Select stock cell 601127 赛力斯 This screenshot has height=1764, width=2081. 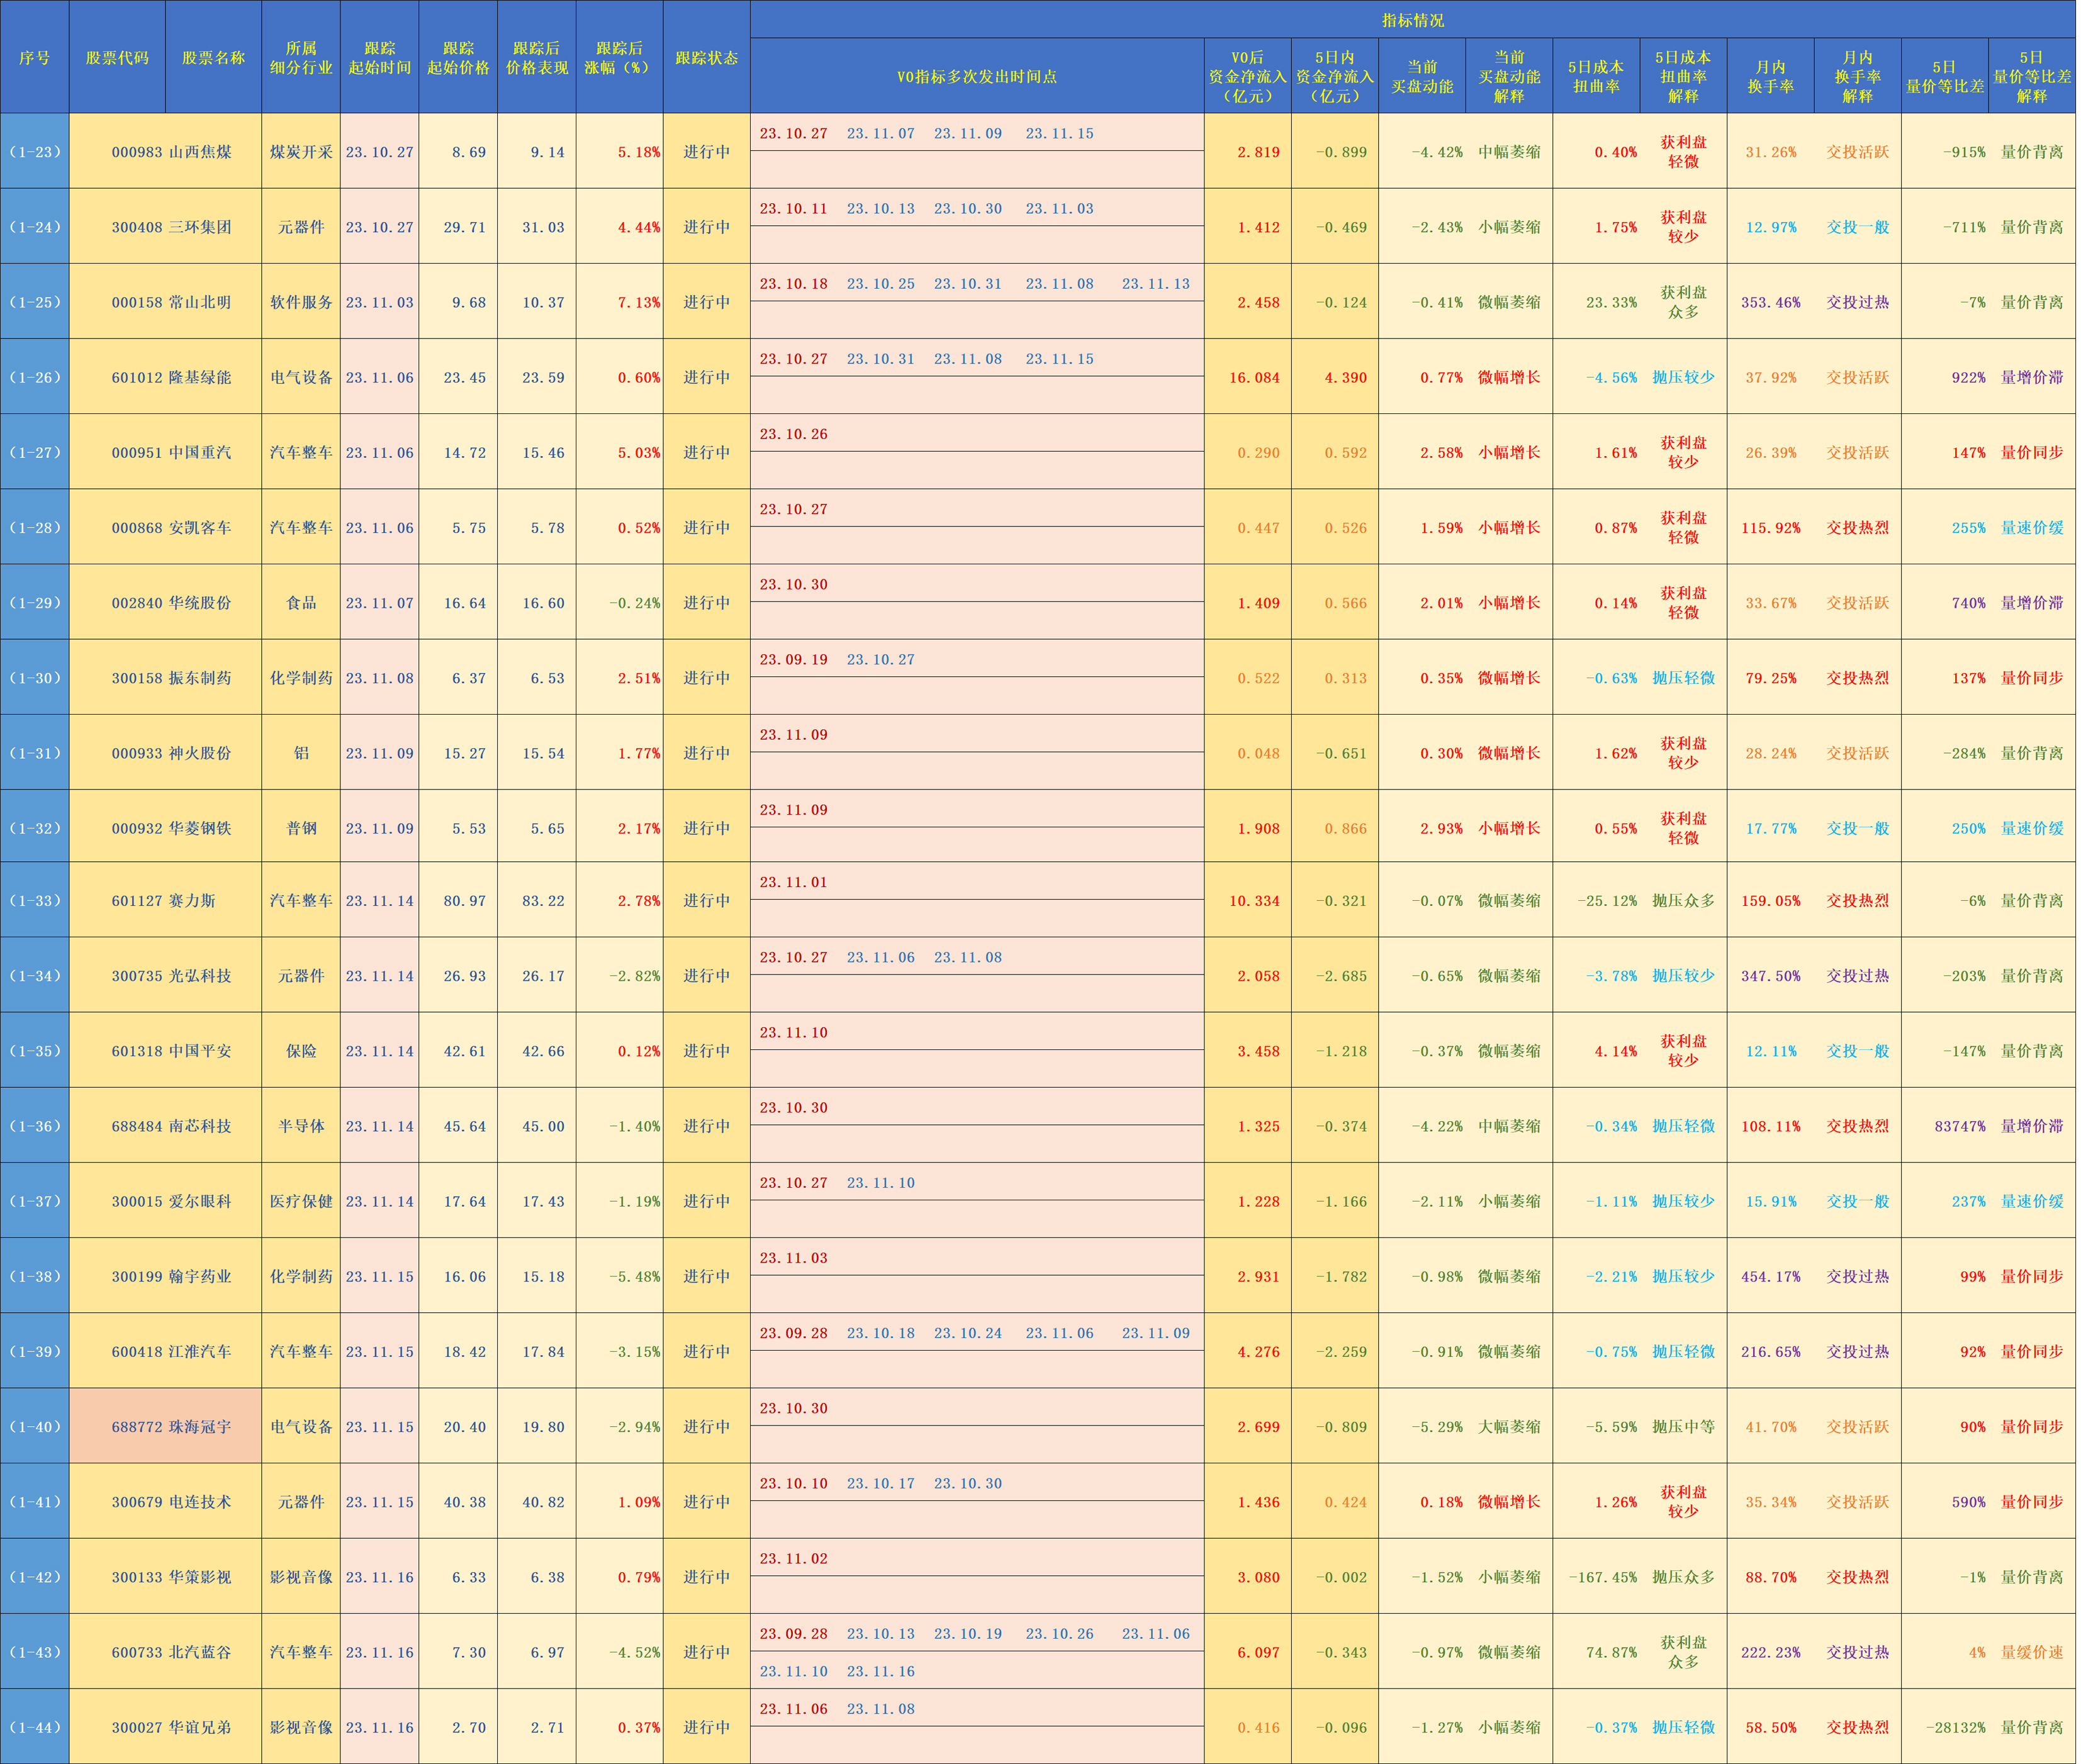pyautogui.click(x=166, y=900)
